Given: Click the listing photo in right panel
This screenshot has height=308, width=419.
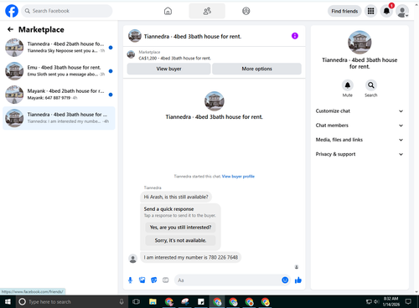Looking at the screenshot, I should click(x=360, y=43).
